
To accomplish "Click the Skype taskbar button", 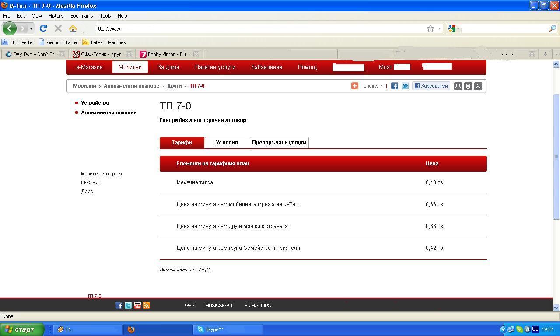I will tap(227, 329).
